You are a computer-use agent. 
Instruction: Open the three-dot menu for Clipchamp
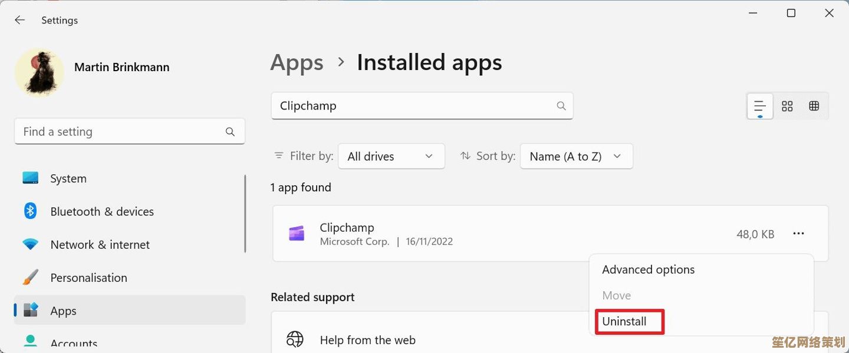pyautogui.click(x=798, y=234)
